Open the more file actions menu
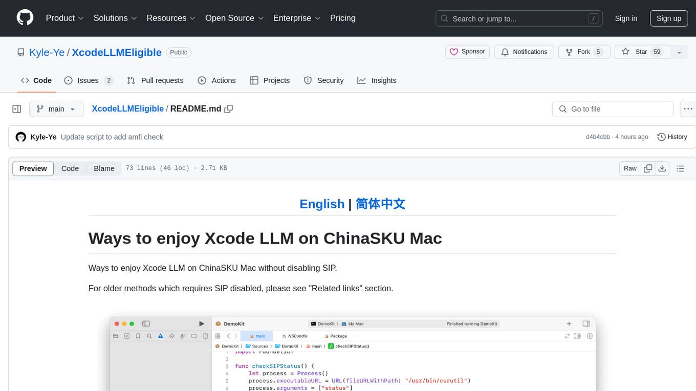 click(x=688, y=109)
